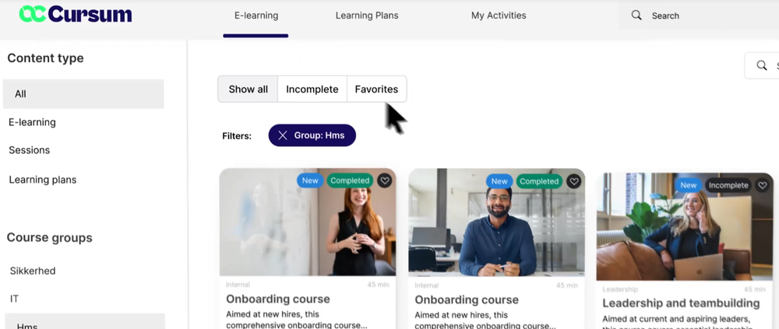Choose Learning plans in sidebar
Viewport: 779px width, 329px height.
pos(43,180)
